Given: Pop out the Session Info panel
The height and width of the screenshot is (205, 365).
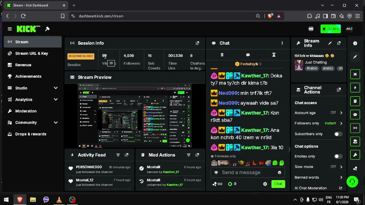Looking at the screenshot, I should [197, 43].
